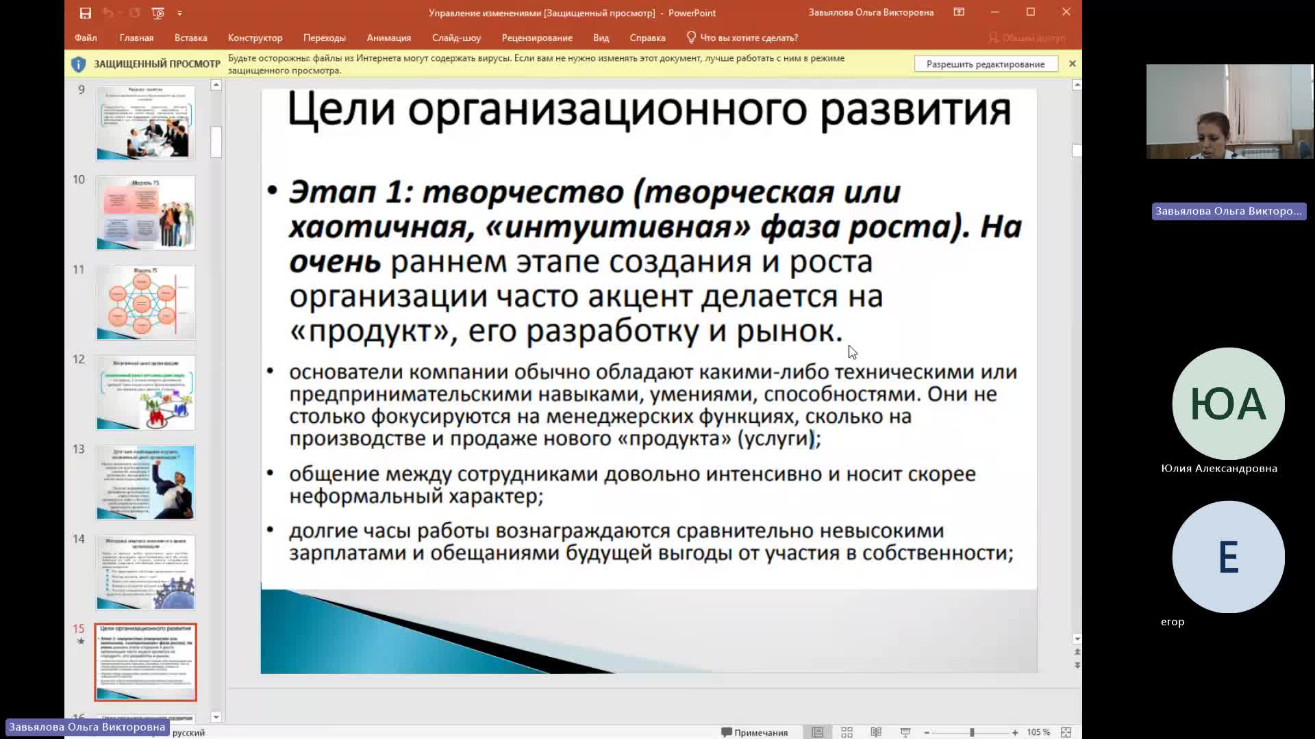Screen dimensions: 1315x739
Task: Switch to the Вставка ribbon tab
Action: tap(190, 38)
